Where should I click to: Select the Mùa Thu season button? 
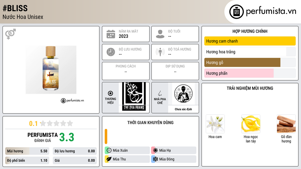(x=127, y=159)
